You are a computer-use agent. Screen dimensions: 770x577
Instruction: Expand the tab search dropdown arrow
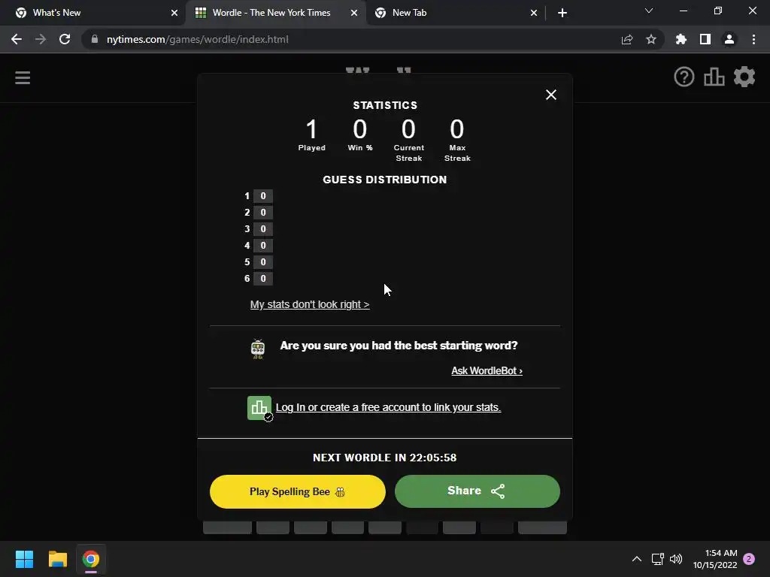tap(649, 11)
